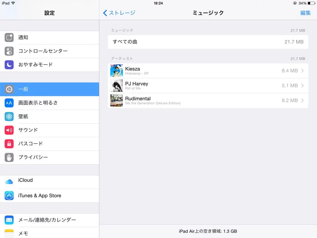Open Rudimental album artwork thumbnail
317x238 pixels.
[116, 100]
